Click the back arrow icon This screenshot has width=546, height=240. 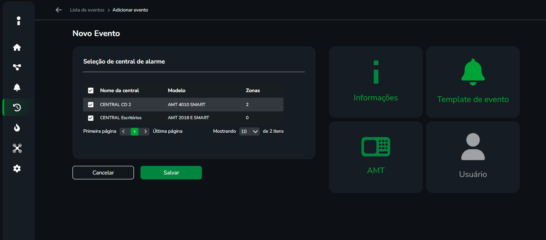coord(59,10)
